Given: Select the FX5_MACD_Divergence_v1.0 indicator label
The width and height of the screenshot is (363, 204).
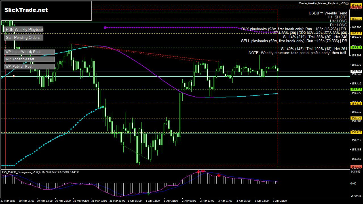Looking at the screenshot, I should pos(40,172).
